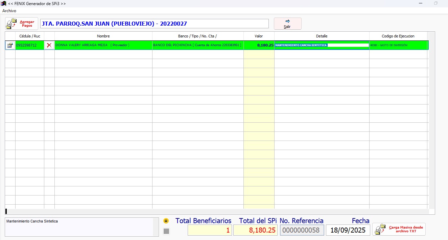Click the entity name field JTA. PARROQ.SAN JUAN
Screen dimensions: 448x240
(x=154, y=24)
